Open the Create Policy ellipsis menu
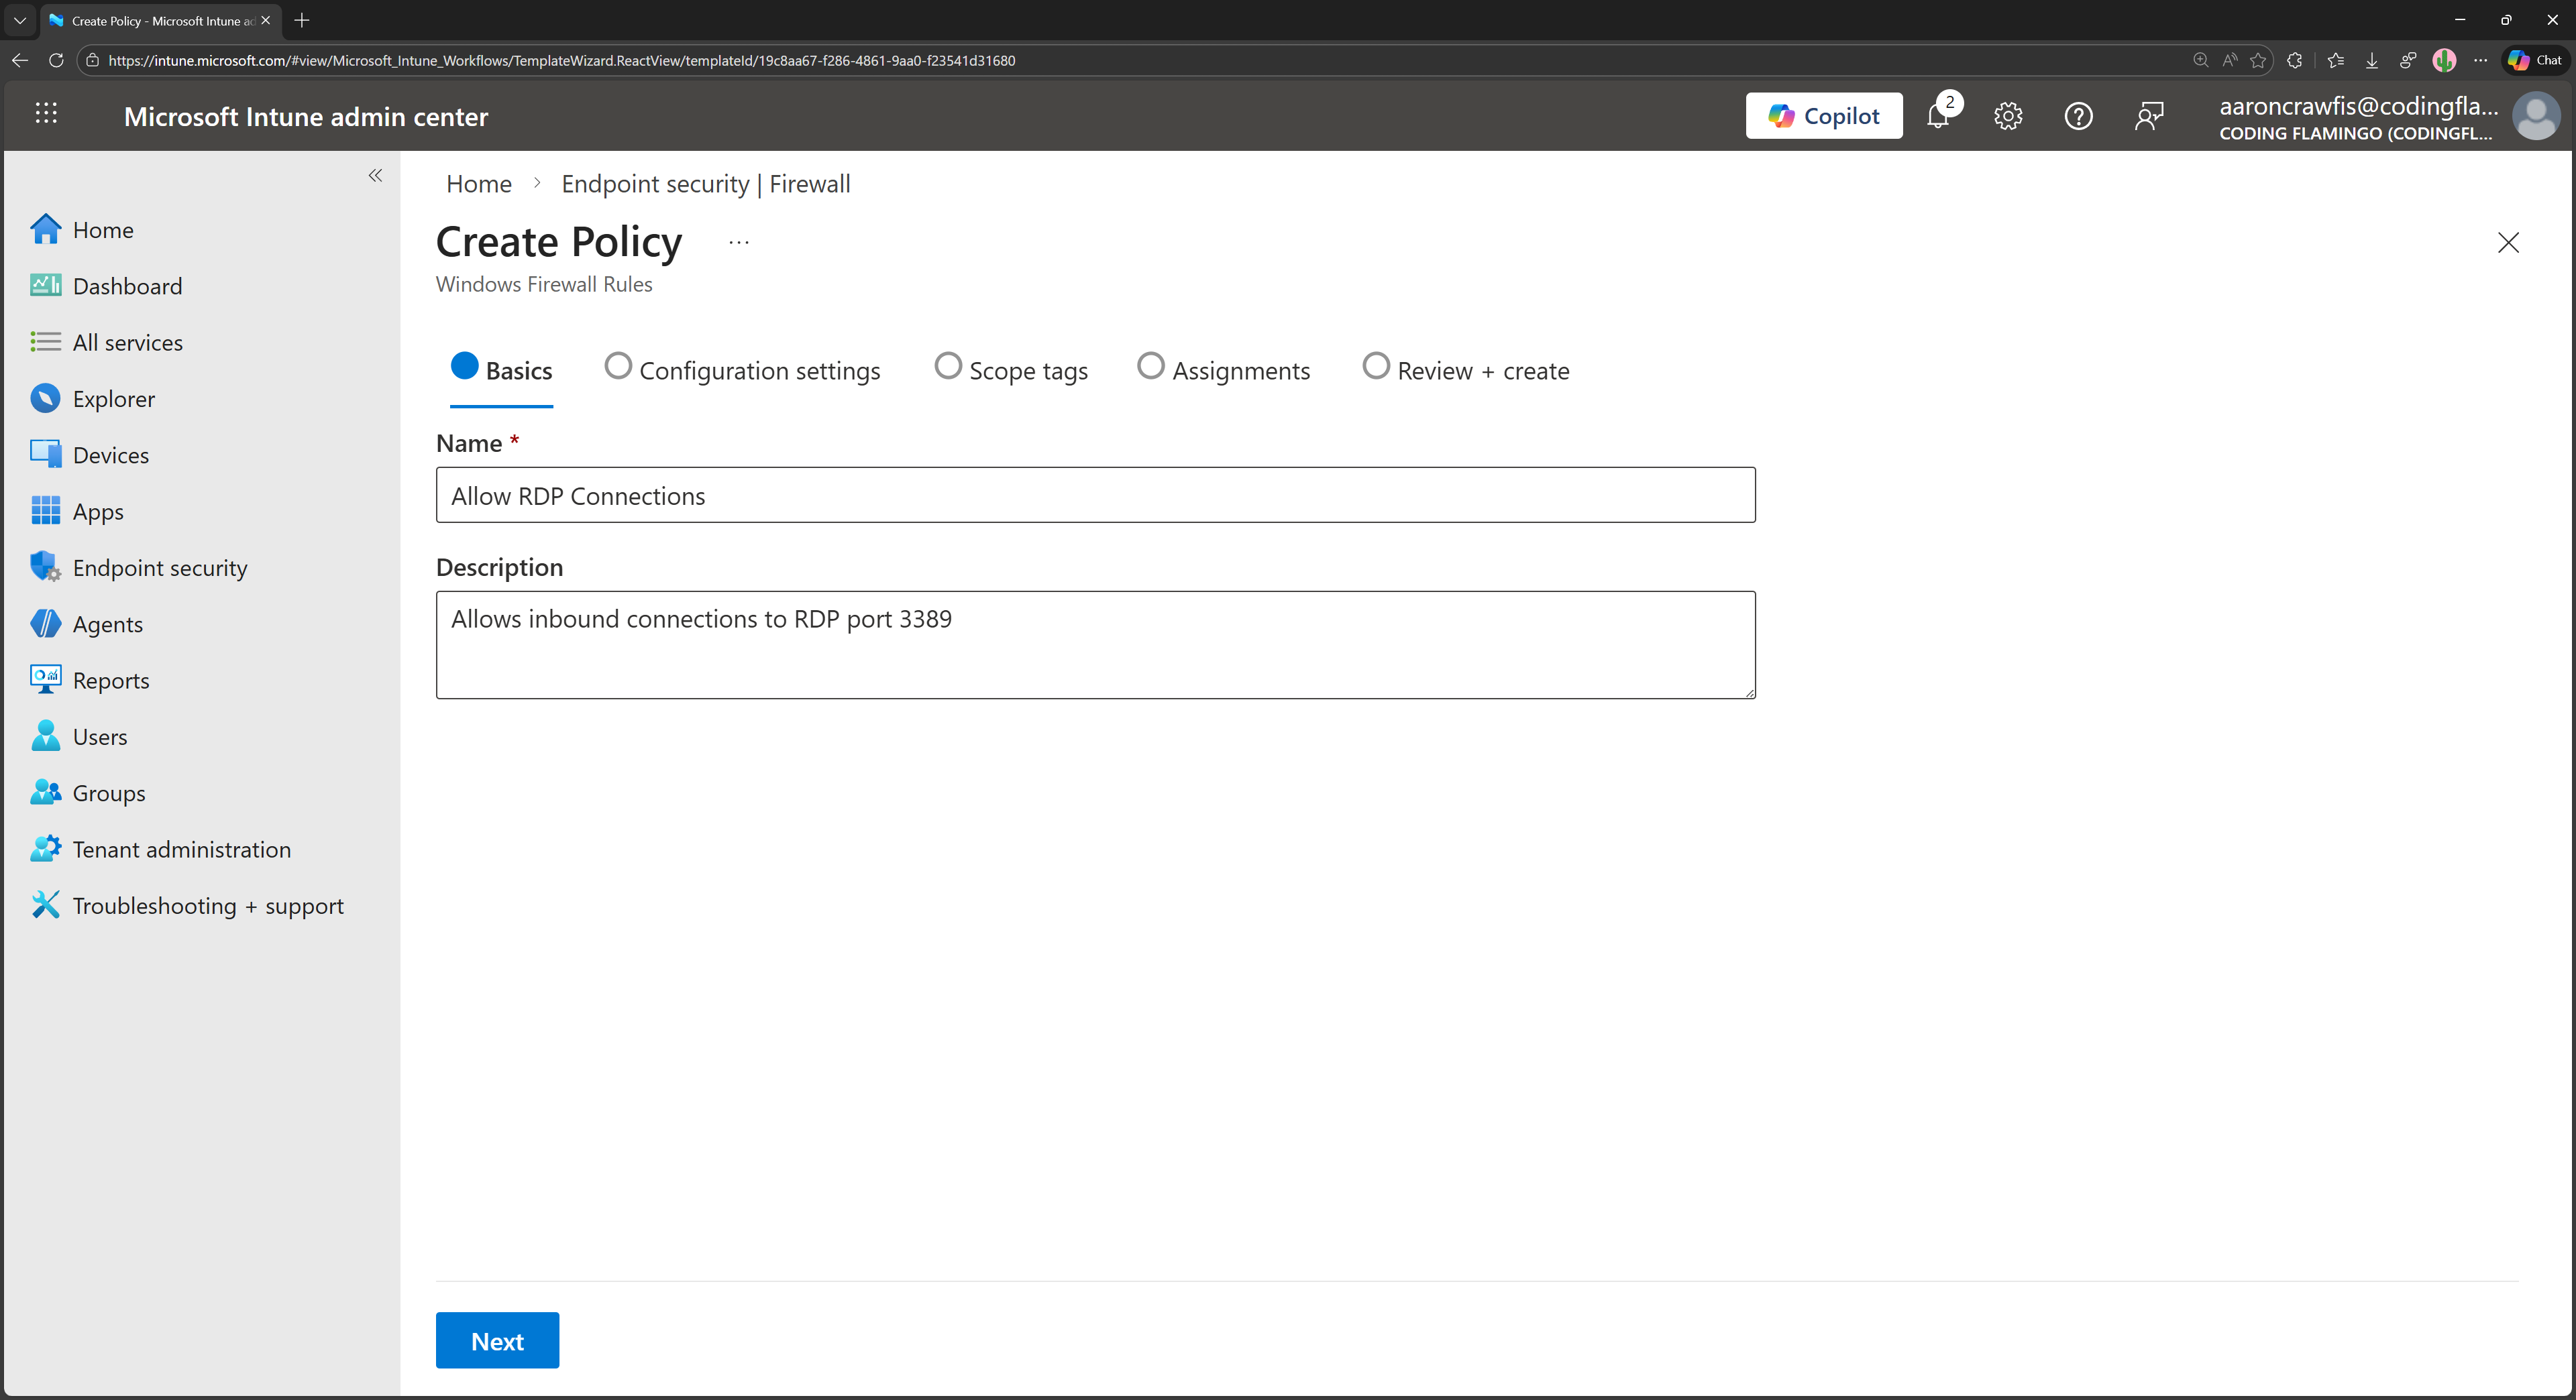Viewport: 2576px width, 1400px height. tap(738, 242)
